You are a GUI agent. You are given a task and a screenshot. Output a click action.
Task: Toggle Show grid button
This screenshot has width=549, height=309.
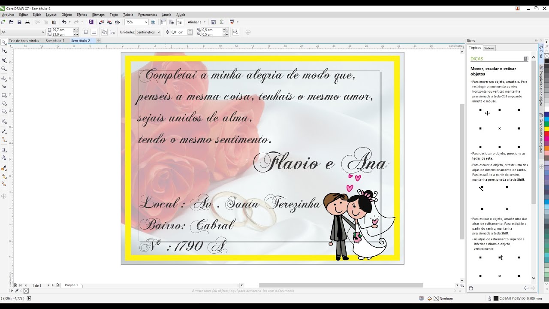pyautogui.click(x=171, y=22)
